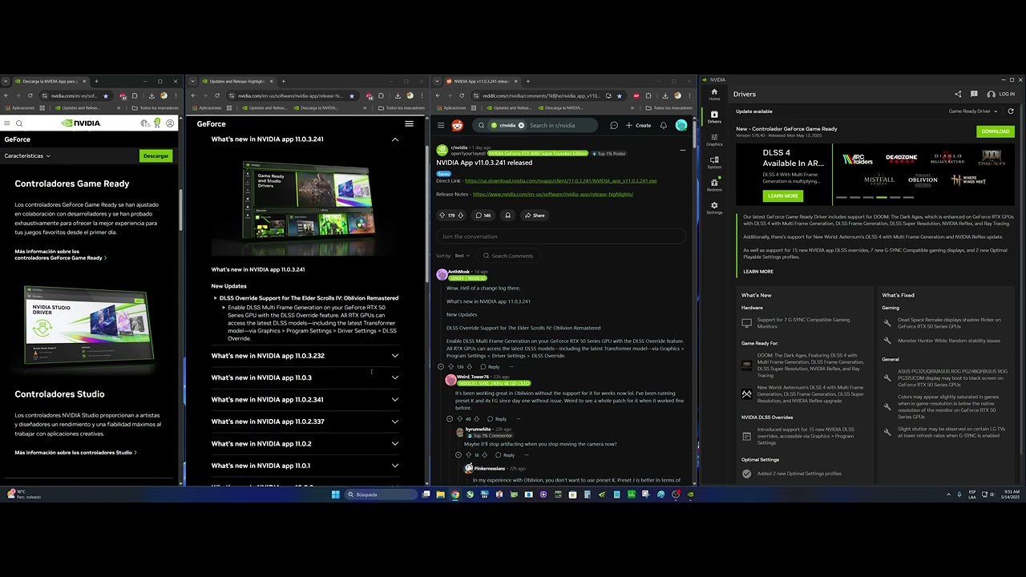
Task: Collapse AnthMosk comment thread
Action: (x=441, y=366)
